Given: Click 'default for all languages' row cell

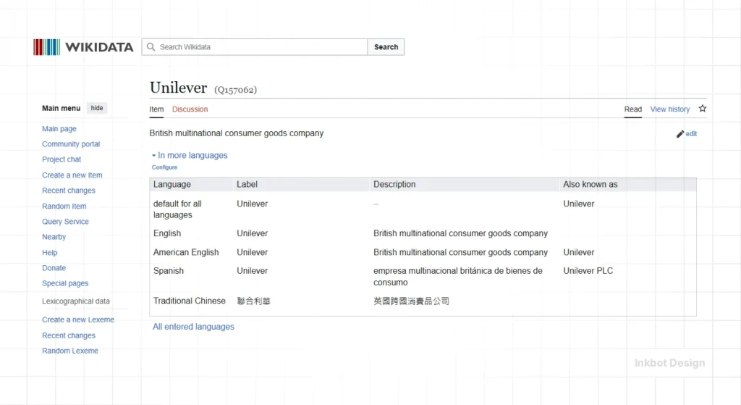Looking at the screenshot, I should pyautogui.click(x=177, y=209).
